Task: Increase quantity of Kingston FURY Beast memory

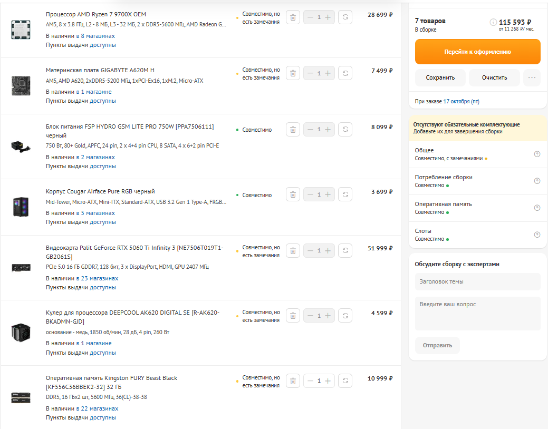Action: point(328,381)
